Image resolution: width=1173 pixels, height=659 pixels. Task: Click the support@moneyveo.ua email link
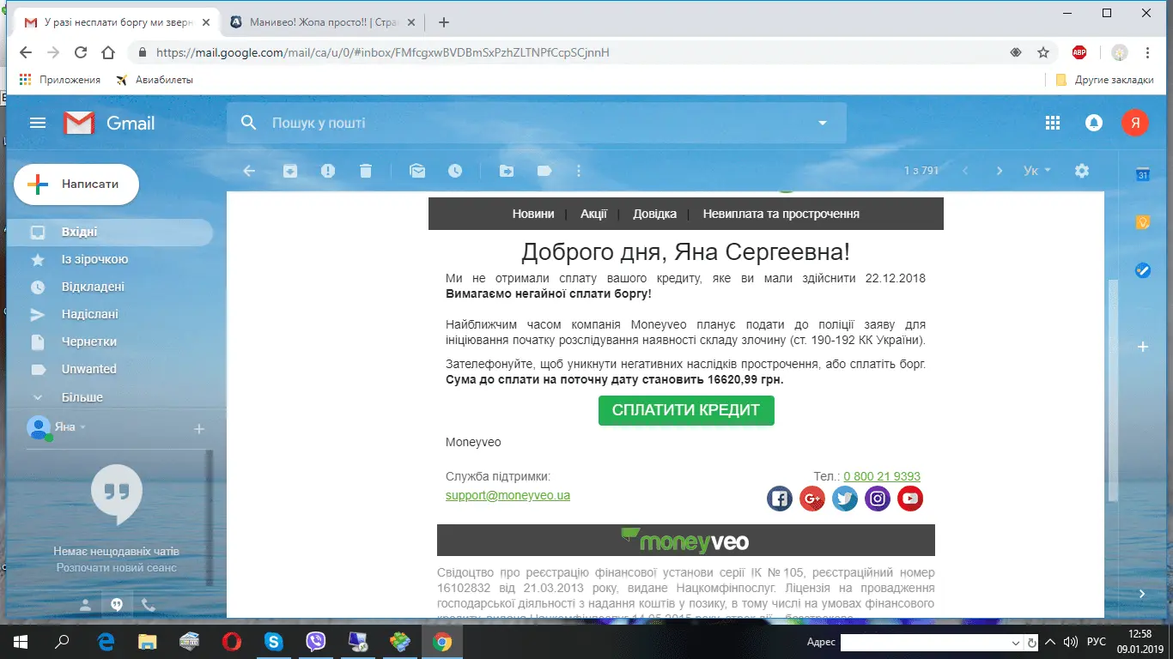(507, 495)
